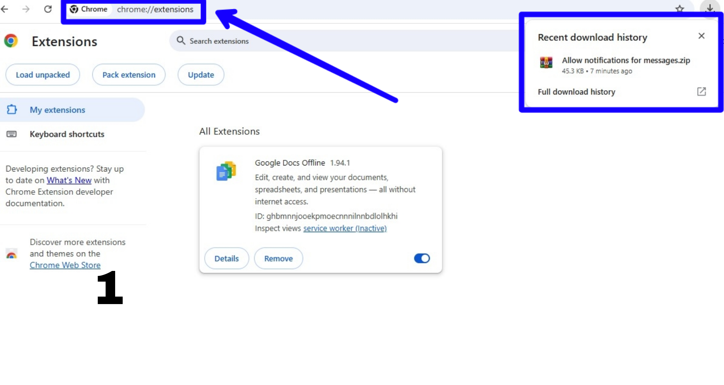This screenshot has width=724, height=385.
Task: Open the What's New link
Action: [69, 180]
